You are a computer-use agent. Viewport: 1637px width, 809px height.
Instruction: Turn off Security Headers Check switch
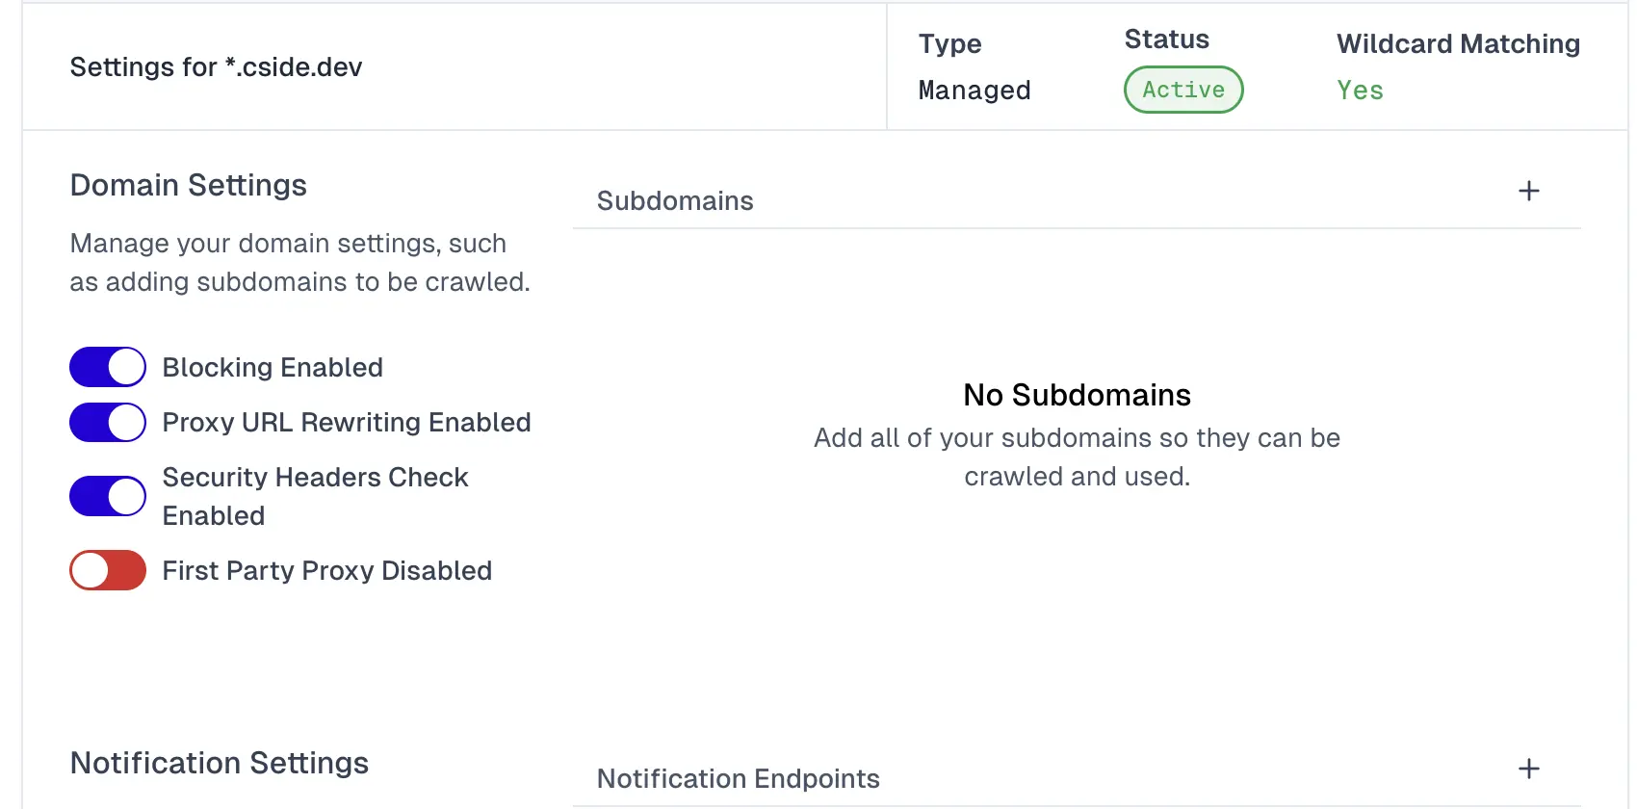pyautogui.click(x=108, y=496)
